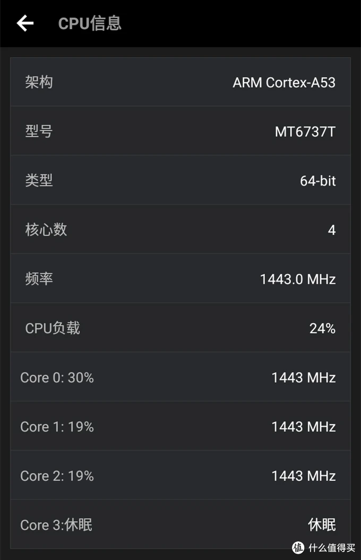
Task: Click the 24% CPU load value
Action: pos(322,328)
